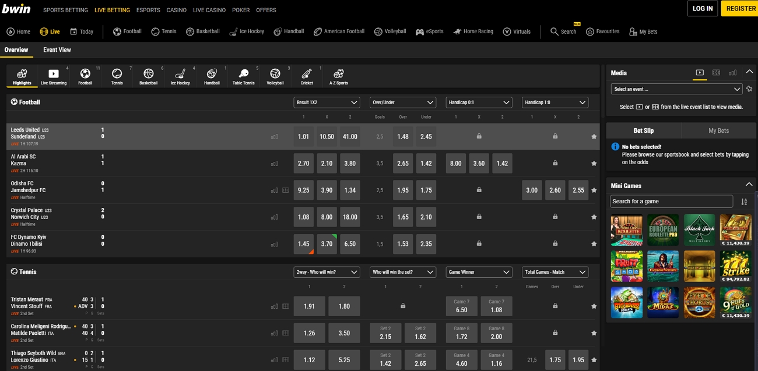Bet on Leeds United win at 1.01
The image size is (758, 371).
click(x=303, y=137)
